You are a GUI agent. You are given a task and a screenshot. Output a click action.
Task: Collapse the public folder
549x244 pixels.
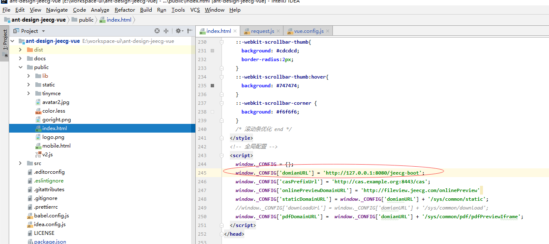pyautogui.click(x=20, y=67)
